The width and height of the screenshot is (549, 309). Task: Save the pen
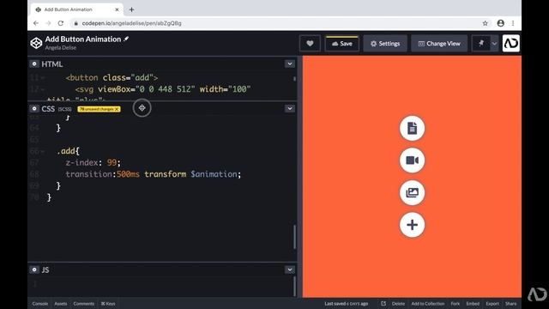341,44
